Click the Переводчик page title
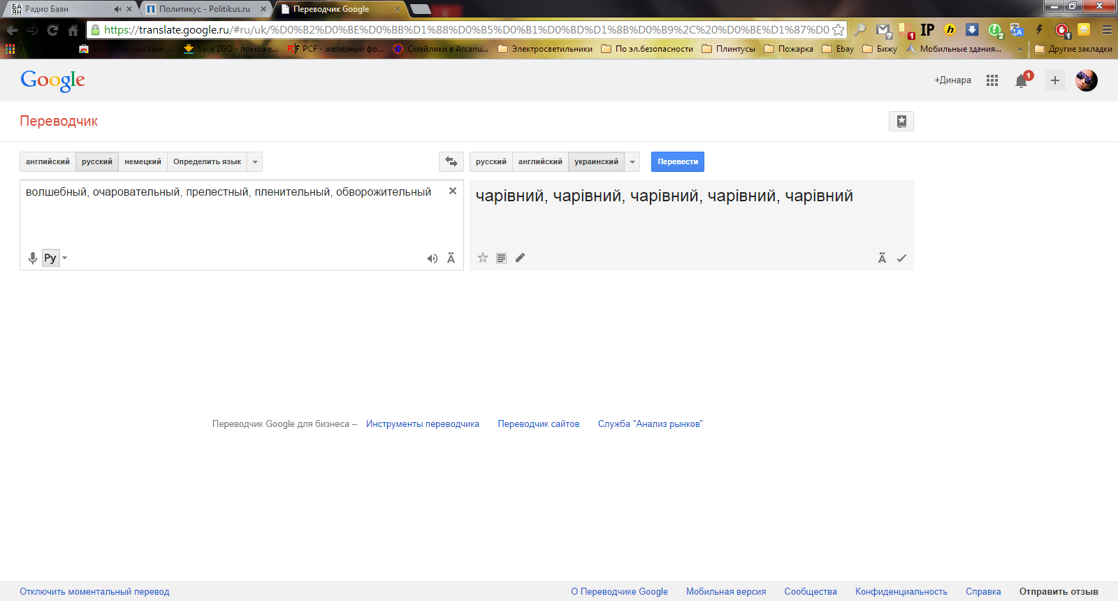The image size is (1118, 601). click(59, 121)
